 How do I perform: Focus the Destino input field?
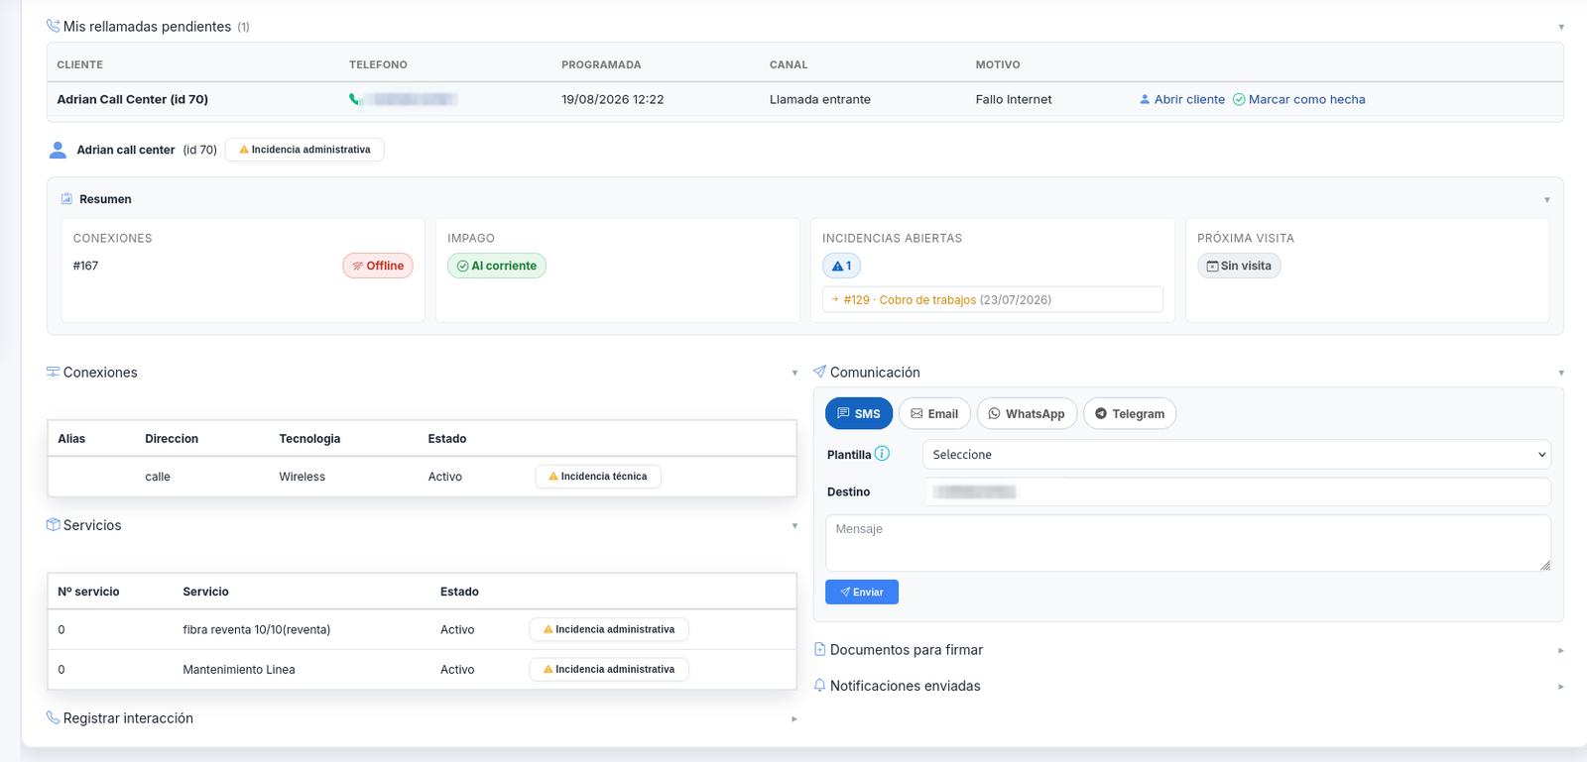click(1238, 491)
